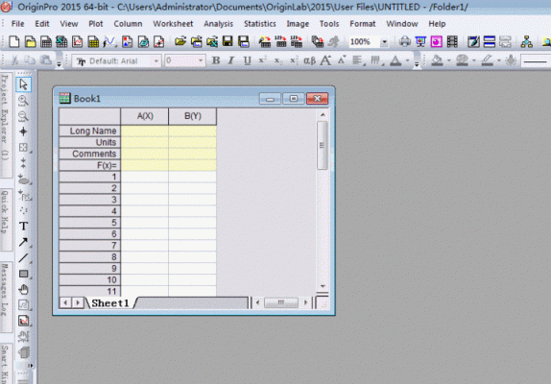Select the Rectangle drawing tool
551x384 pixels.
coord(24,274)
